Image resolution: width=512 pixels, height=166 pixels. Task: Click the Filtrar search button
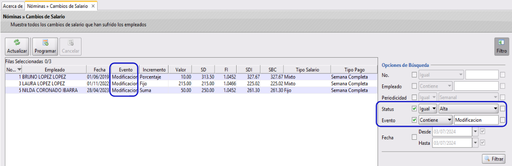tap(494, 159)
